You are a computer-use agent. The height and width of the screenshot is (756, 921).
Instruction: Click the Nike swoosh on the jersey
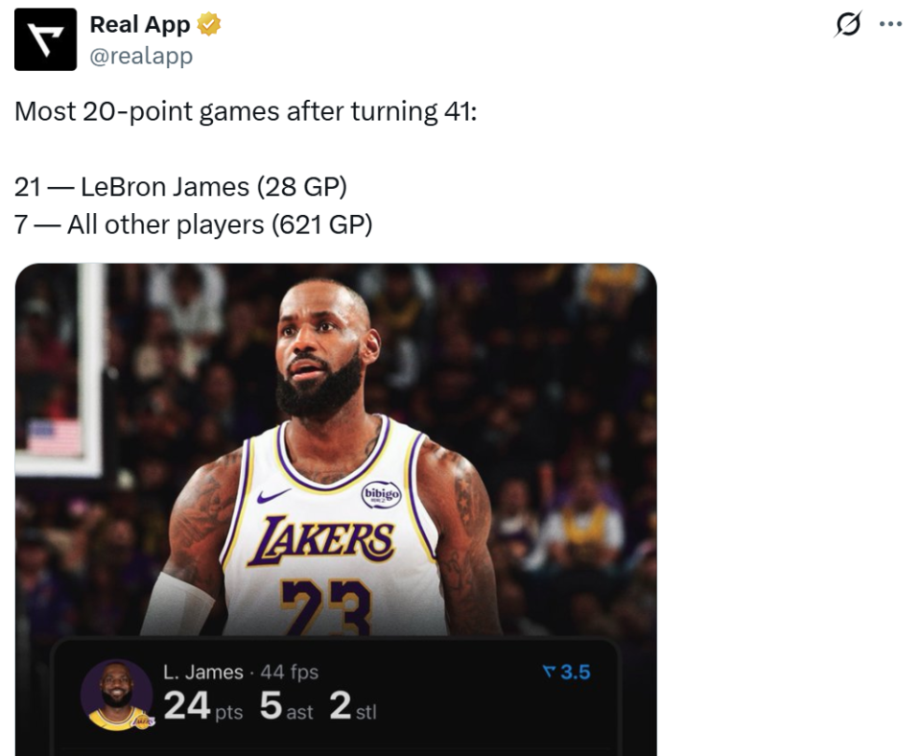pyautogui.click(x=273, y=495)
